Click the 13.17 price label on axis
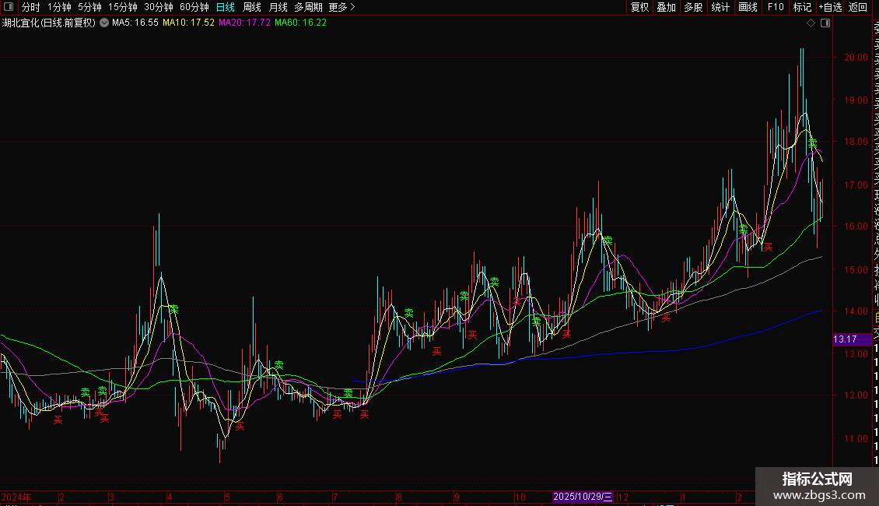 (845, 339)
